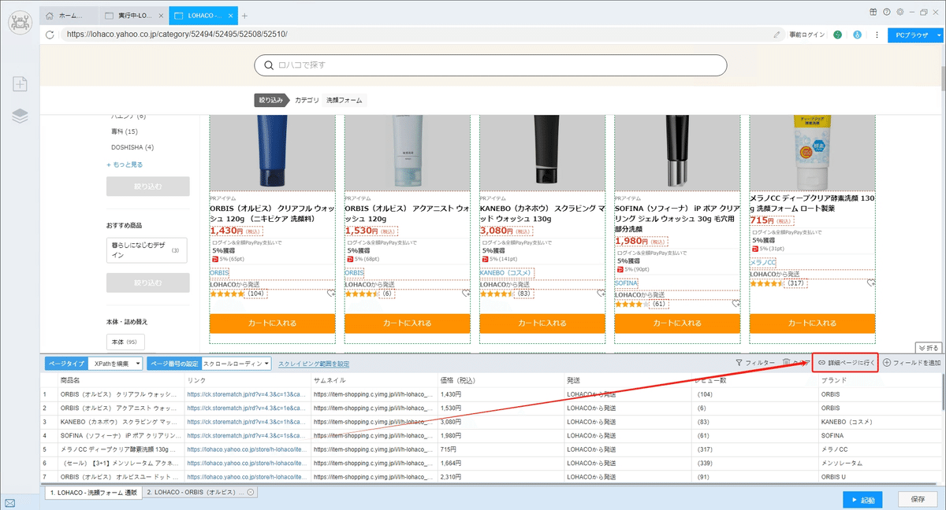Click the スクレイピング範囲を設定 link
The width and height of the screenshot is (946, 510).
tap(314, 364)
